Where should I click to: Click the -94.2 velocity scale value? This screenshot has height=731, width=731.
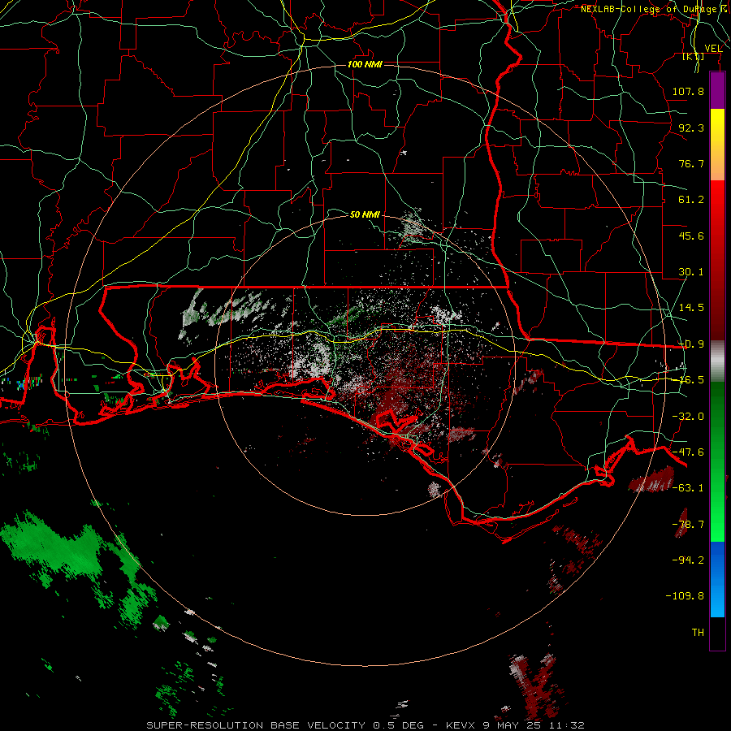point(688,560)
